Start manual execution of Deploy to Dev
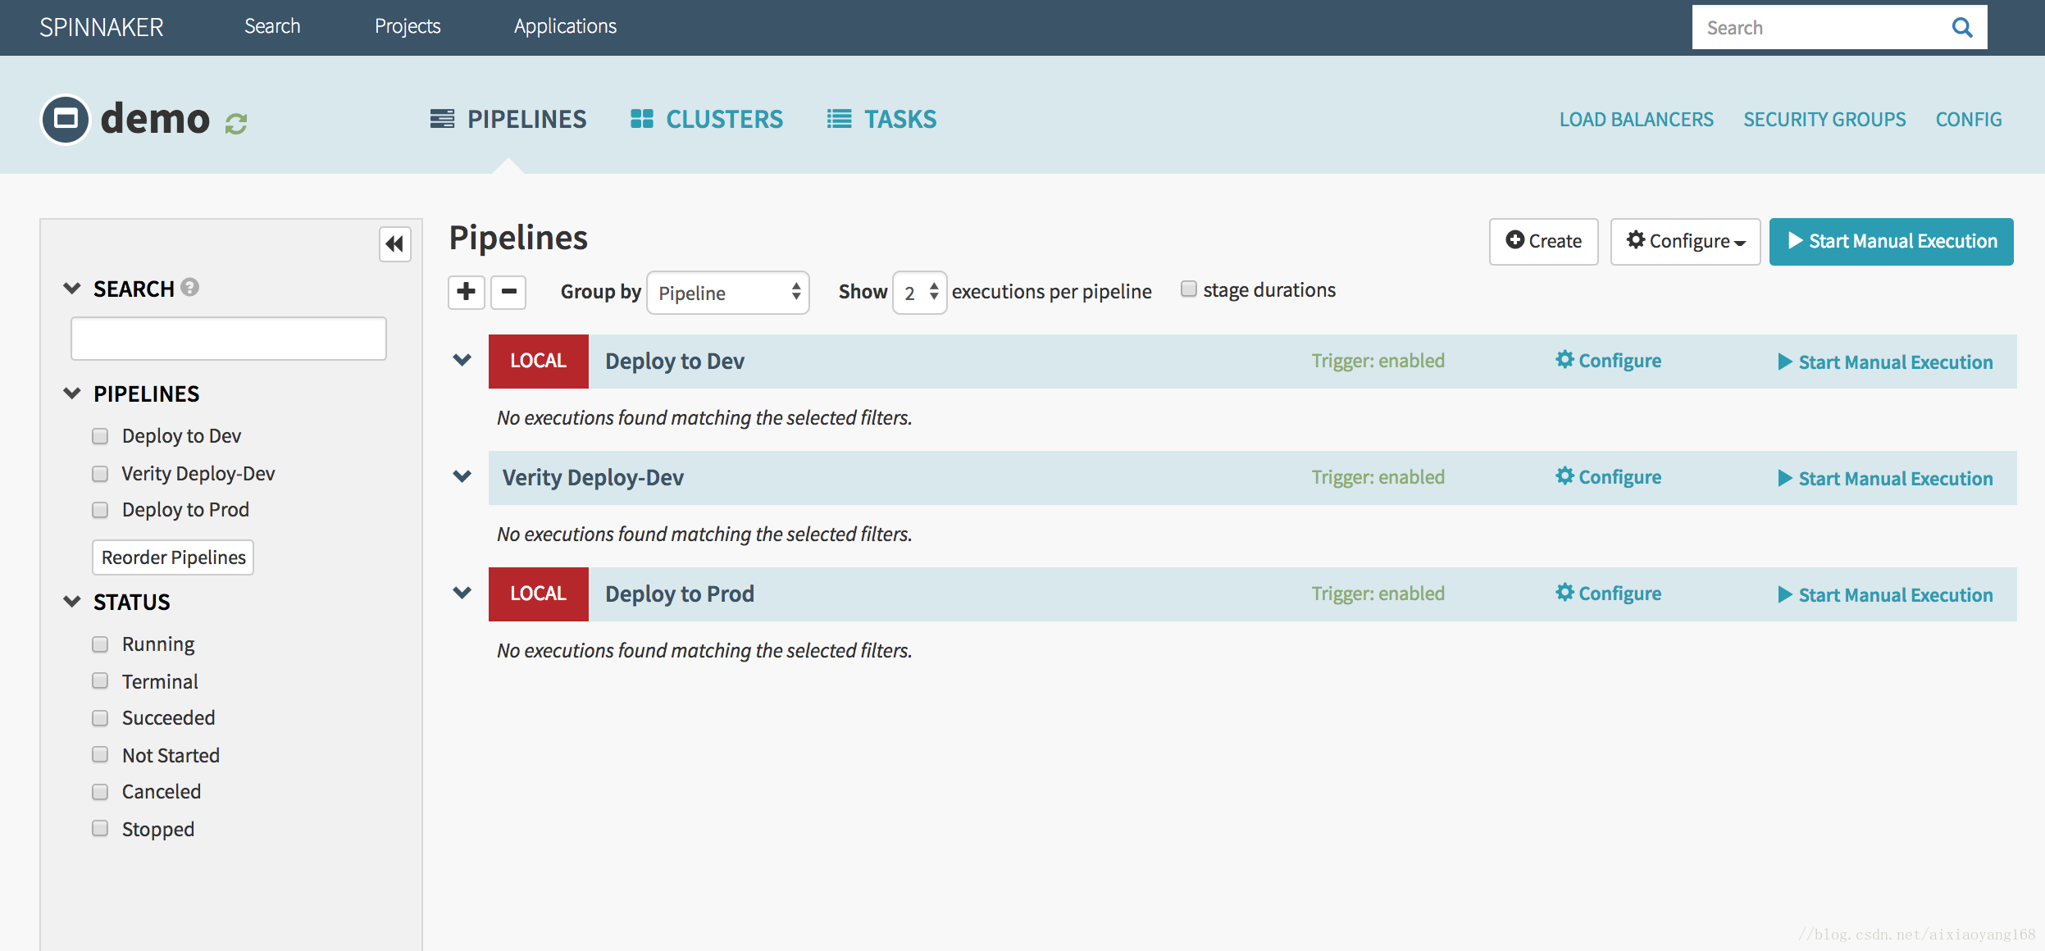Screen dimensions: 2045x951 1885,362
